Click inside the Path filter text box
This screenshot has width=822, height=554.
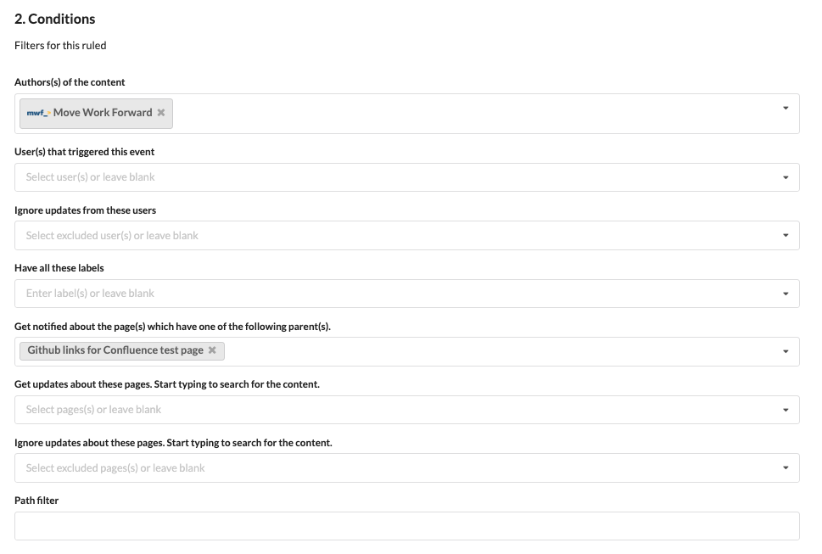click(406, 526)
